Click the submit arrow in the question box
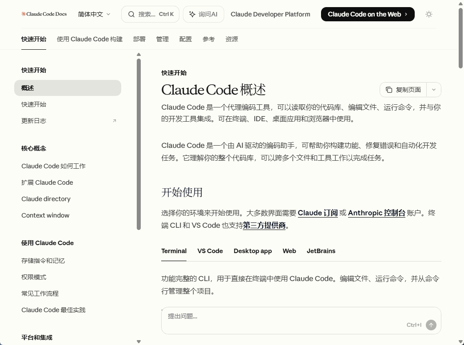 tap(431, 325)
